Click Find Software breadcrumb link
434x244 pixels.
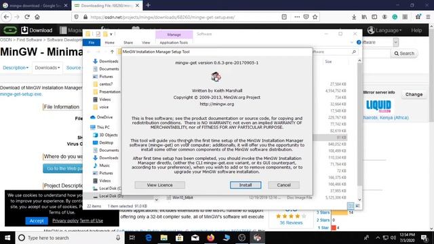(x=29, y=40)
